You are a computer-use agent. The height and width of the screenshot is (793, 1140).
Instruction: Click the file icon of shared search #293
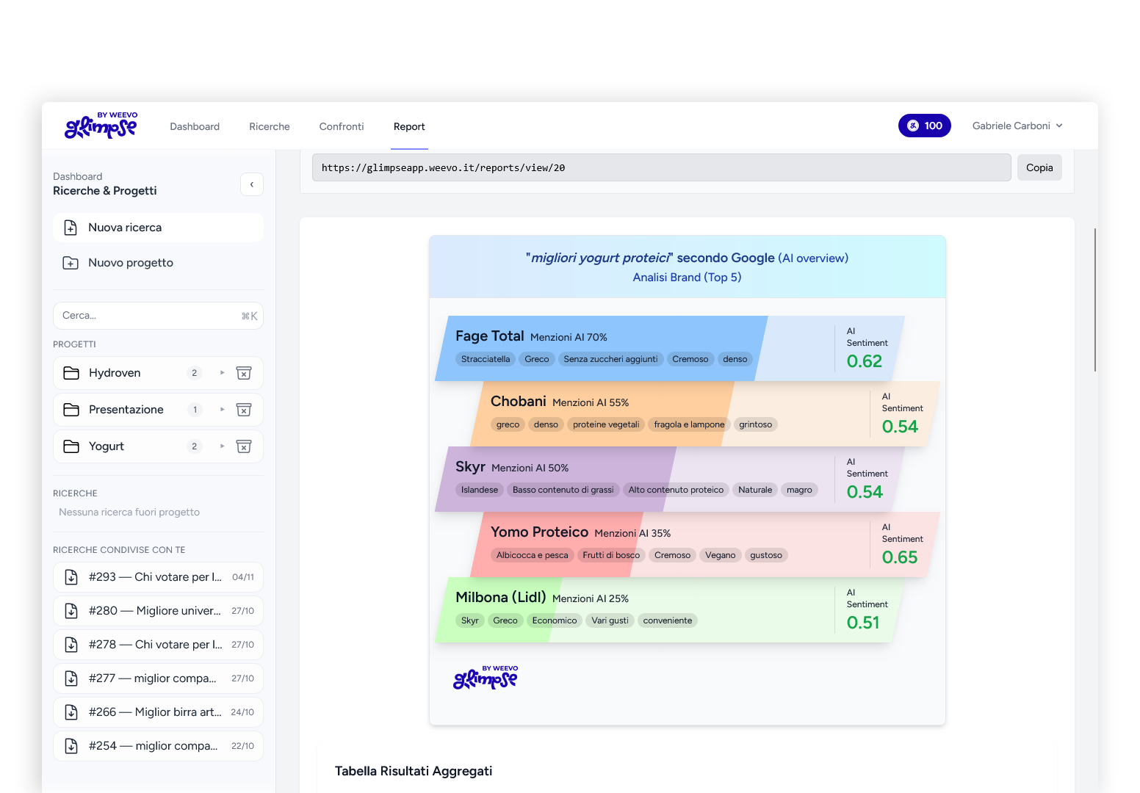click(x=71, y=577)
